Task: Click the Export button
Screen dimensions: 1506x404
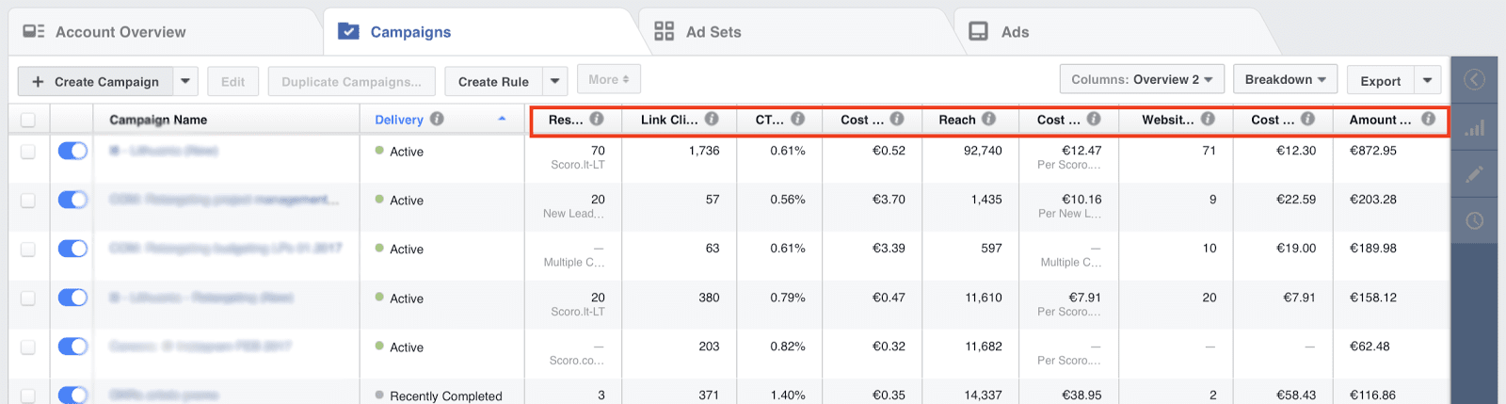Action: coord(1380,82)
